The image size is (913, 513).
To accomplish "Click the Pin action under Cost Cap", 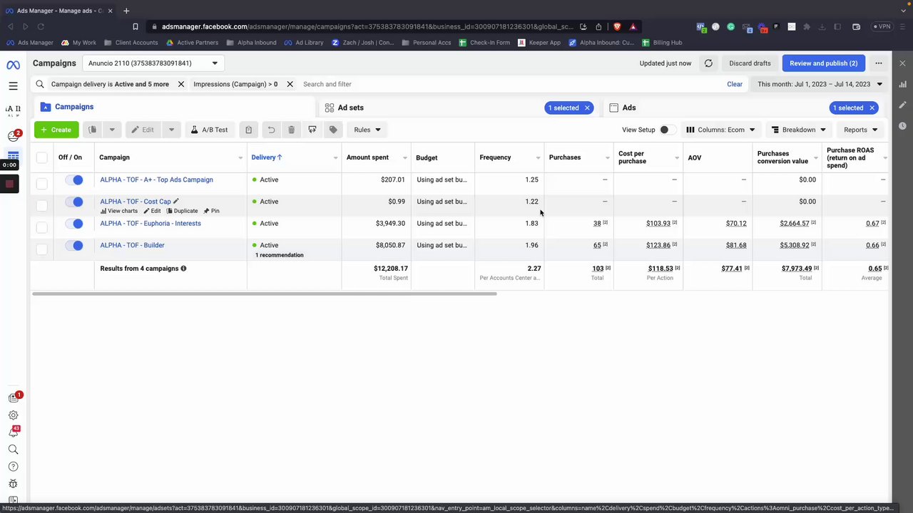I will pos(211,211).
